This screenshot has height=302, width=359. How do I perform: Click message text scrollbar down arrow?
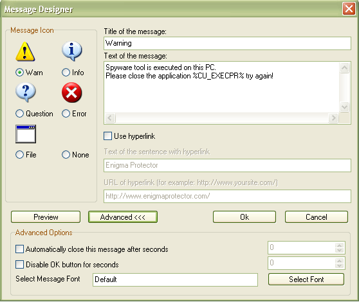pyautogui.click(x=345, y=107)
